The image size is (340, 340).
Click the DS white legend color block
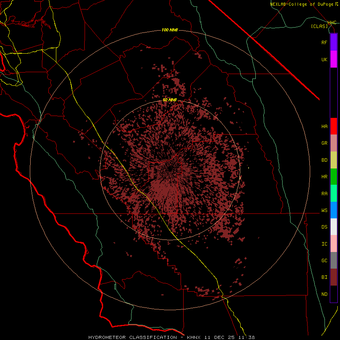(334, 227)
